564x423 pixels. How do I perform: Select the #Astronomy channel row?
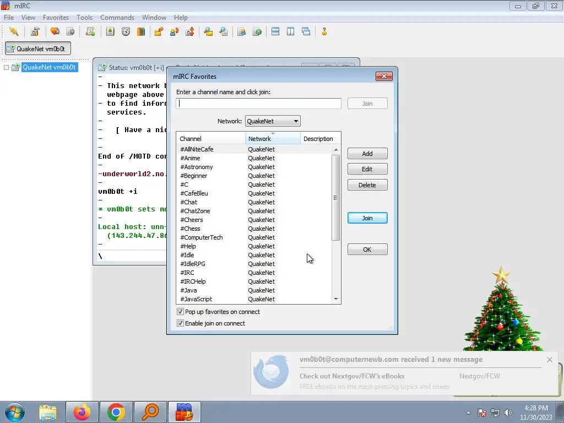254,167
